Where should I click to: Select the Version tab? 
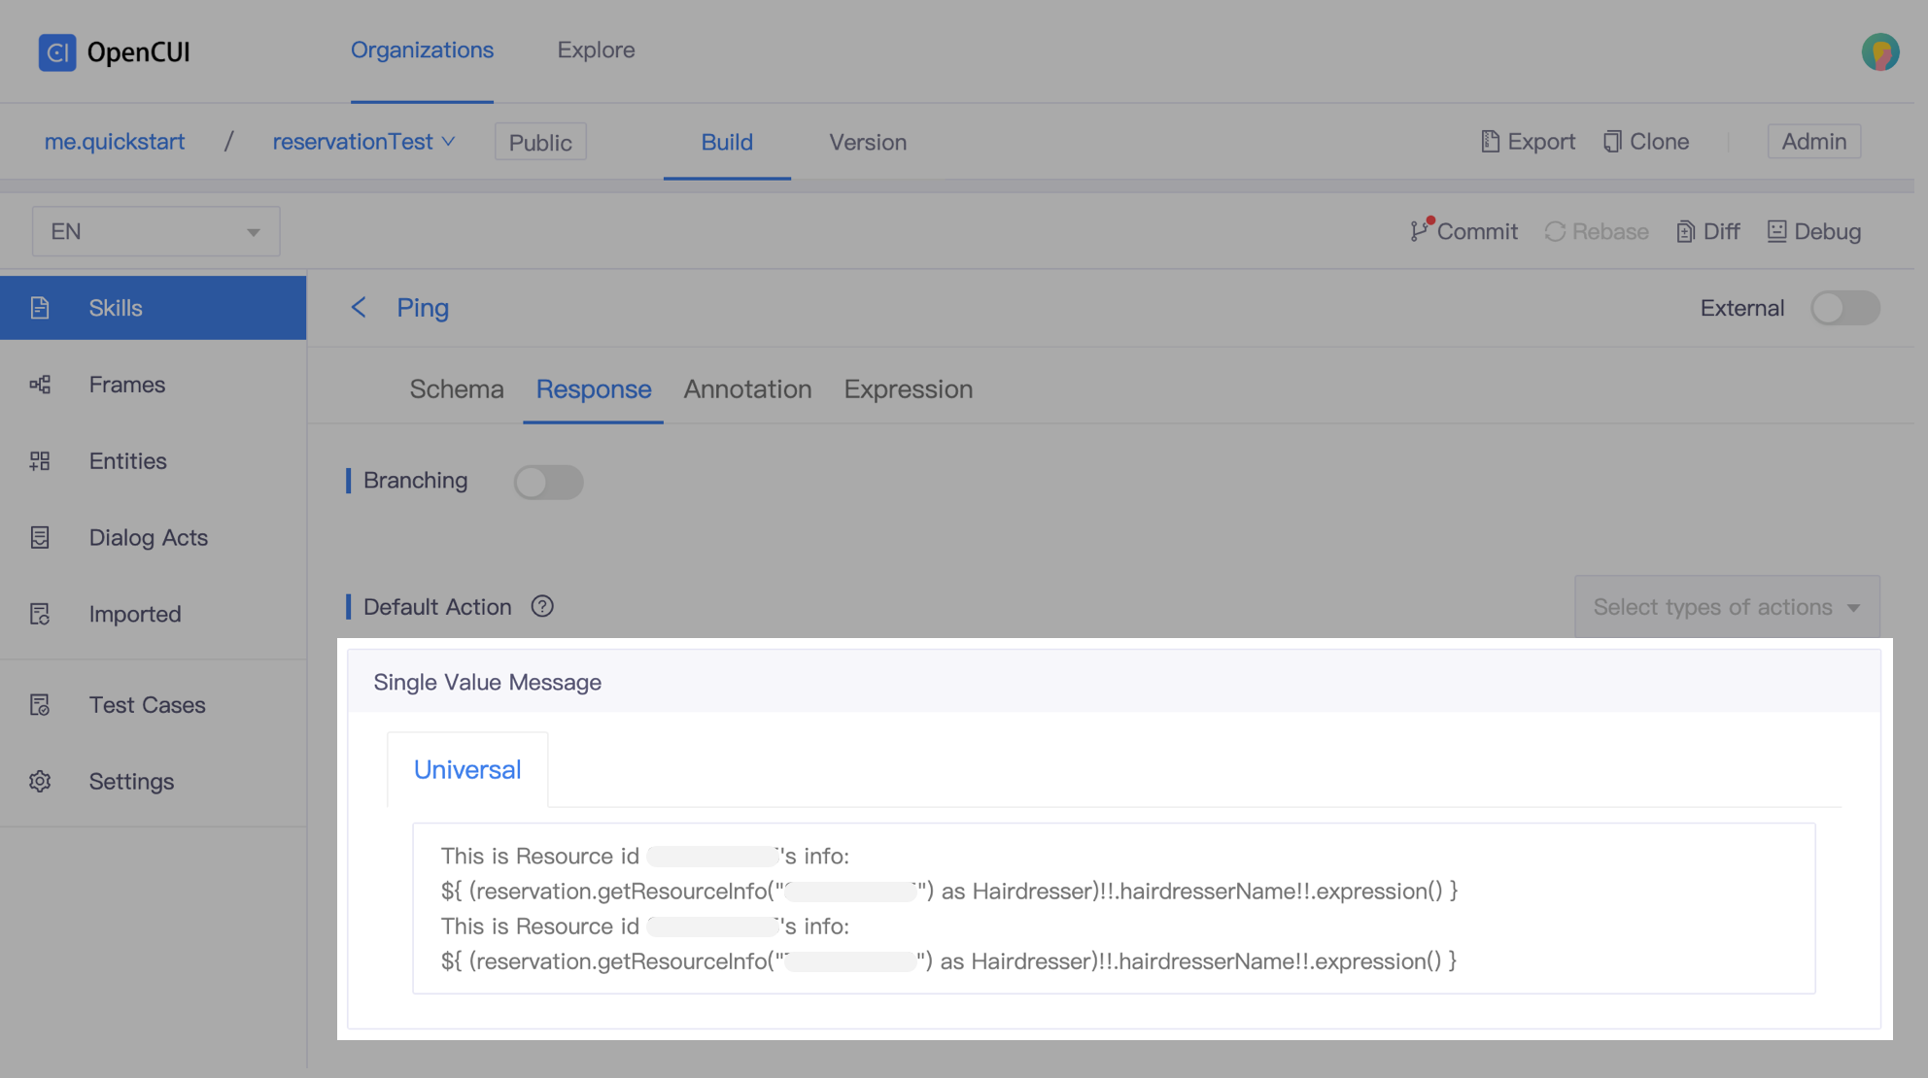[x=867, y=142]
